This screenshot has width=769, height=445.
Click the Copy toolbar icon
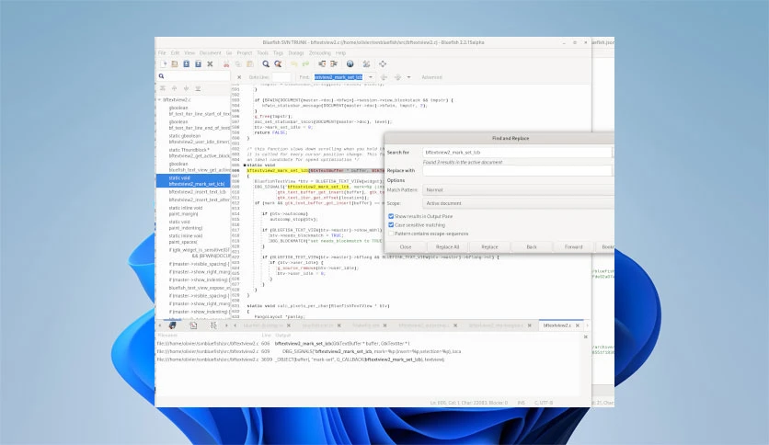pyautogui.click(x=238, y=64)
